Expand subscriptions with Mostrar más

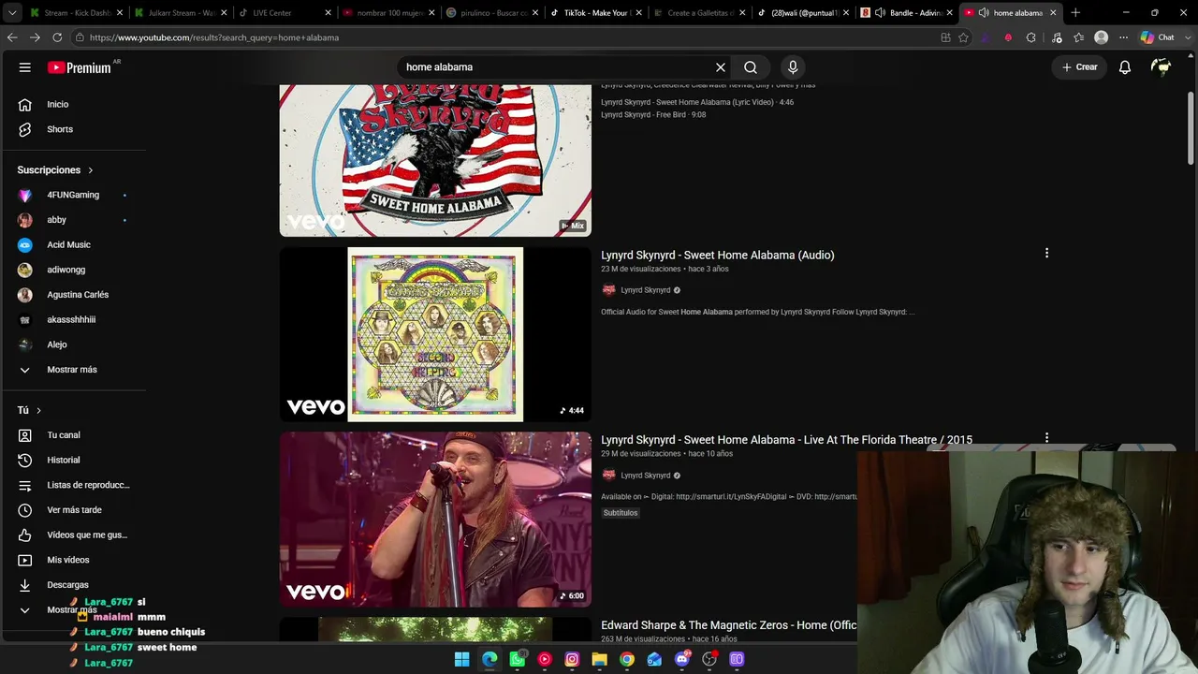pyautogui.click(x=73, y=370)
